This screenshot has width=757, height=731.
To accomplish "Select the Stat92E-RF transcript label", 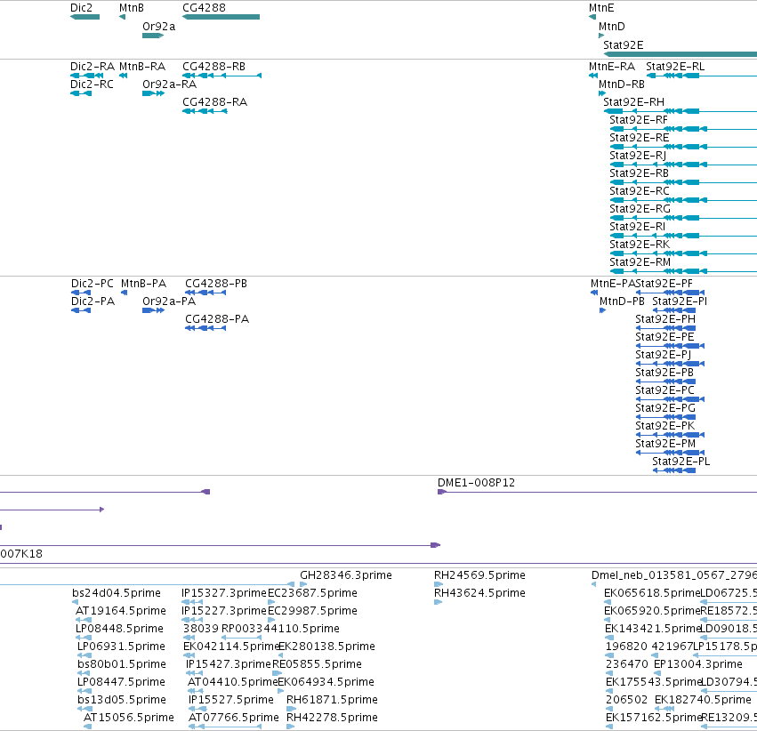I will pyautogui.click(x=639, y=120).
